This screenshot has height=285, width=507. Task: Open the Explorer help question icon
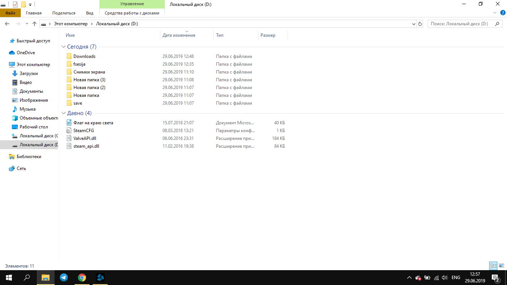(x=503, y=13)
